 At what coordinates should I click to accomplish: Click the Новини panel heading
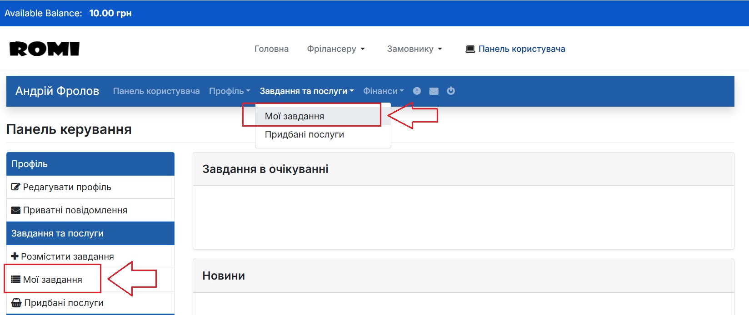coord(224,276)
